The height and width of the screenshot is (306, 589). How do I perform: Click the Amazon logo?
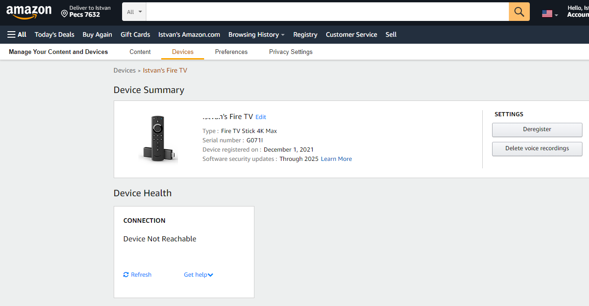pos(29,12)
